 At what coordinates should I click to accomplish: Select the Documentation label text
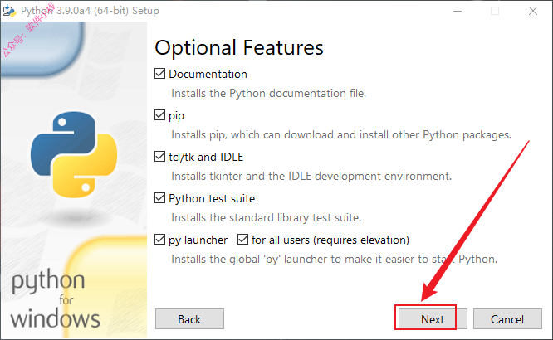pos(208,74)
